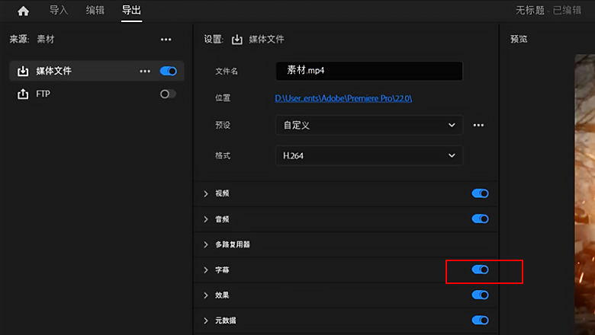Click the preview video thumbnail
Image resolution: width=595 pixels, height=335 pixels.
[585, 195]
